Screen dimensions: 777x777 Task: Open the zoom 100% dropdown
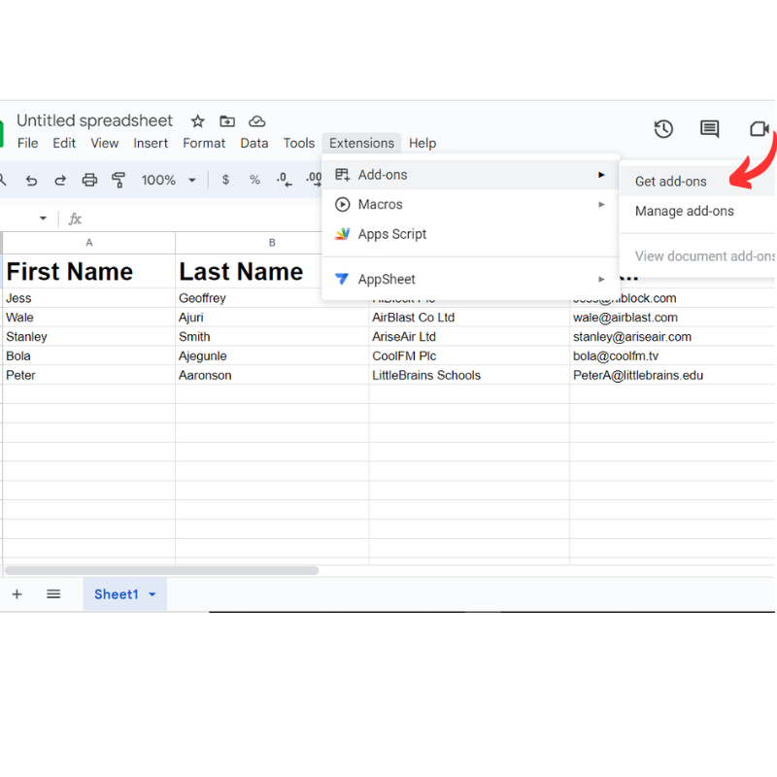(168, 180)
